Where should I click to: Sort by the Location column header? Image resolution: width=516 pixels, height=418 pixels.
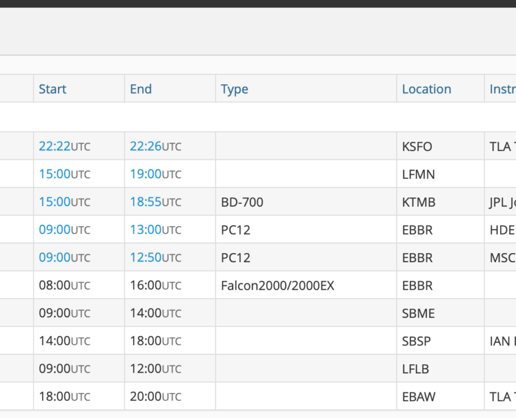[426, 89]
